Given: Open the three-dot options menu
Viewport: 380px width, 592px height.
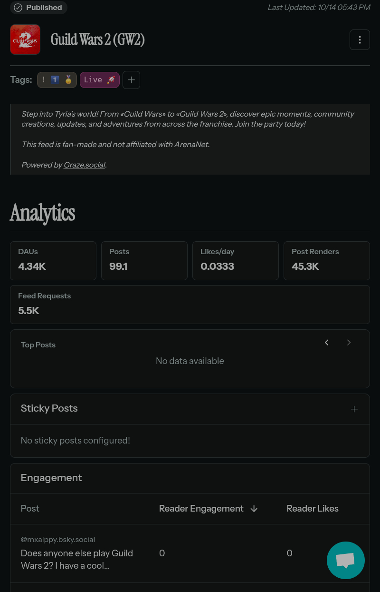Looking at the screenshot, I should (360, 39).
